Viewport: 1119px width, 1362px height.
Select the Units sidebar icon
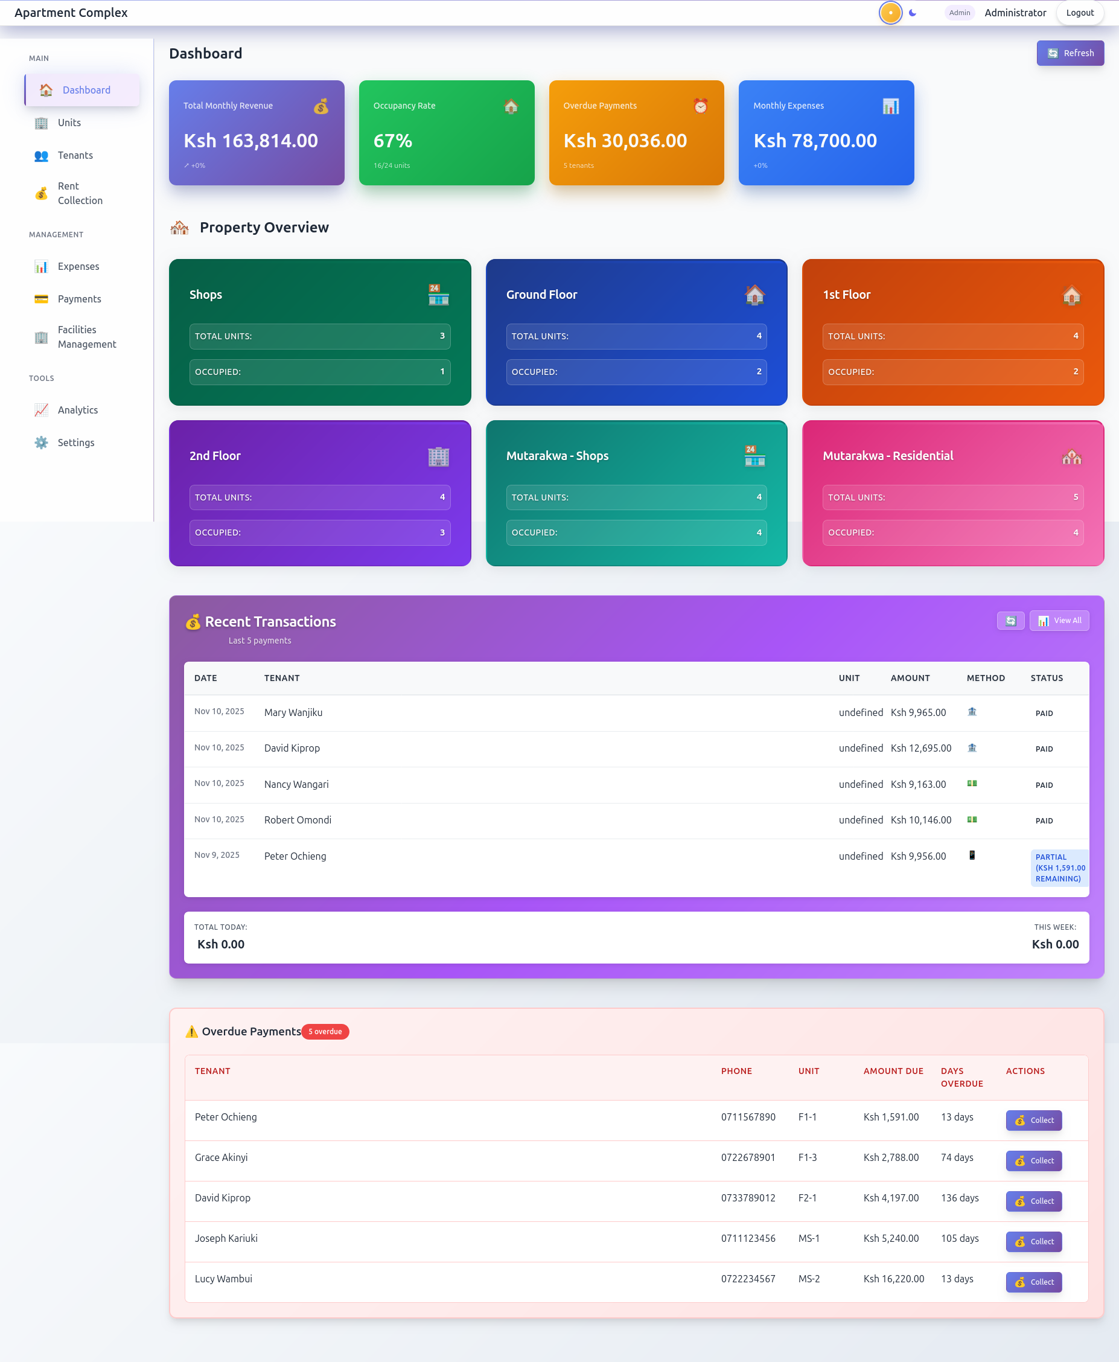[40, 123]
